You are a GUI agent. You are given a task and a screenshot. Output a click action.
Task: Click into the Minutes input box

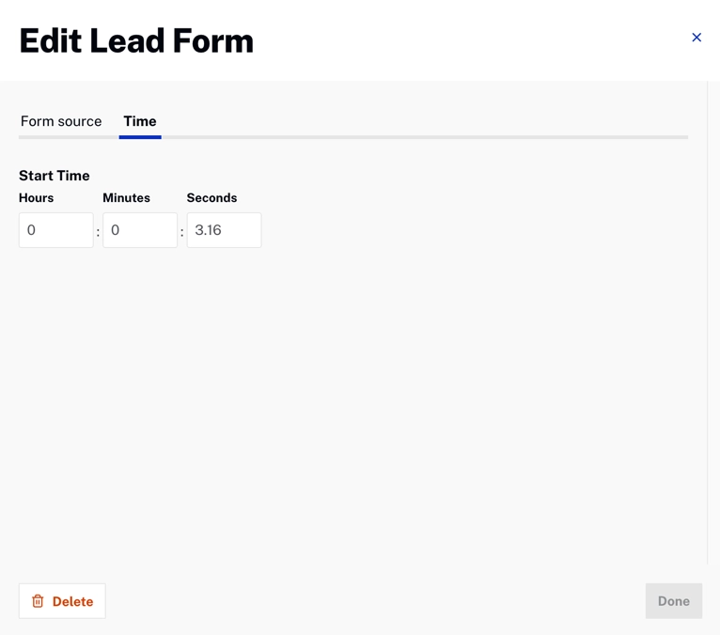click(140, 230)
